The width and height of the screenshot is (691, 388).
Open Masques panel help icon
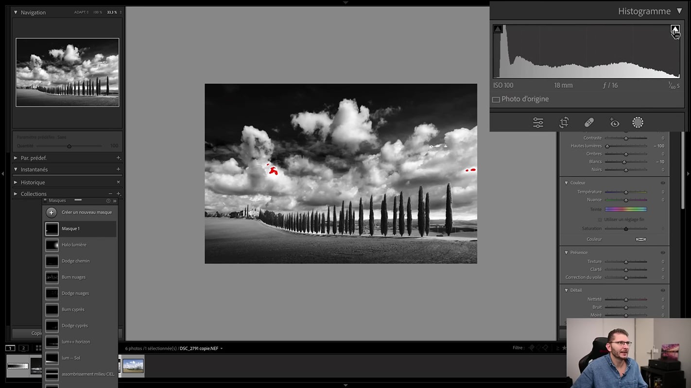(108, 201)
